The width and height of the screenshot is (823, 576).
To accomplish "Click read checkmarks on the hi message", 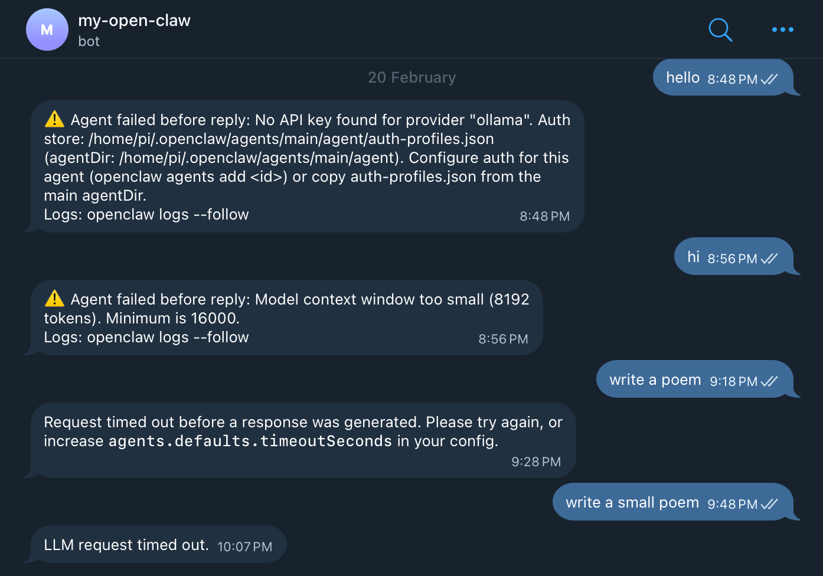I will tap(769, 258).
